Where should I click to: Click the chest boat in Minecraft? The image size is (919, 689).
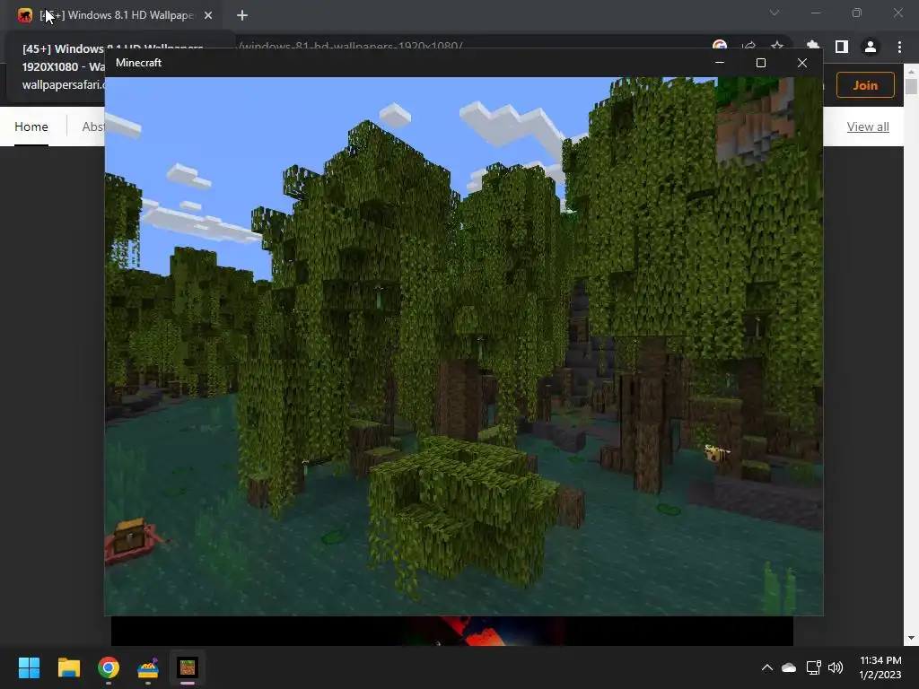tap(132, 539)
